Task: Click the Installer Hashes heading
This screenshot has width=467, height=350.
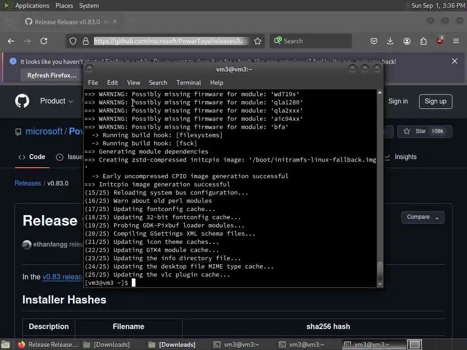Action: click(x=64, y=300)
